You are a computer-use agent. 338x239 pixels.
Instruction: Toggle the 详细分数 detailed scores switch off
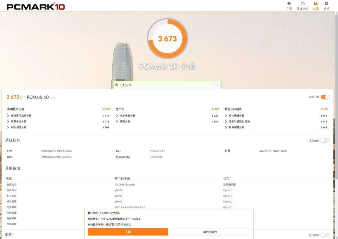tap(325, 97)
